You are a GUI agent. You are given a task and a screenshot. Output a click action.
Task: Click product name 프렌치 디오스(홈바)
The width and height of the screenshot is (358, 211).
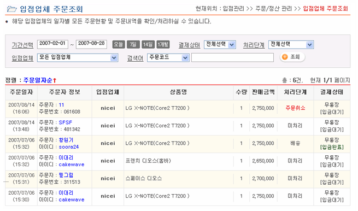coord(148,161)
